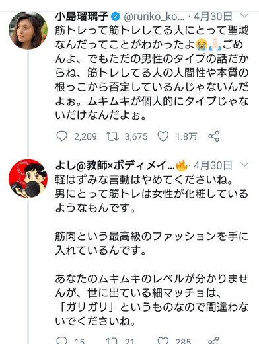259x344 pixels.
Task: Expand dropdown chevron on よし's tweet
Action: [x=244, y=164]
